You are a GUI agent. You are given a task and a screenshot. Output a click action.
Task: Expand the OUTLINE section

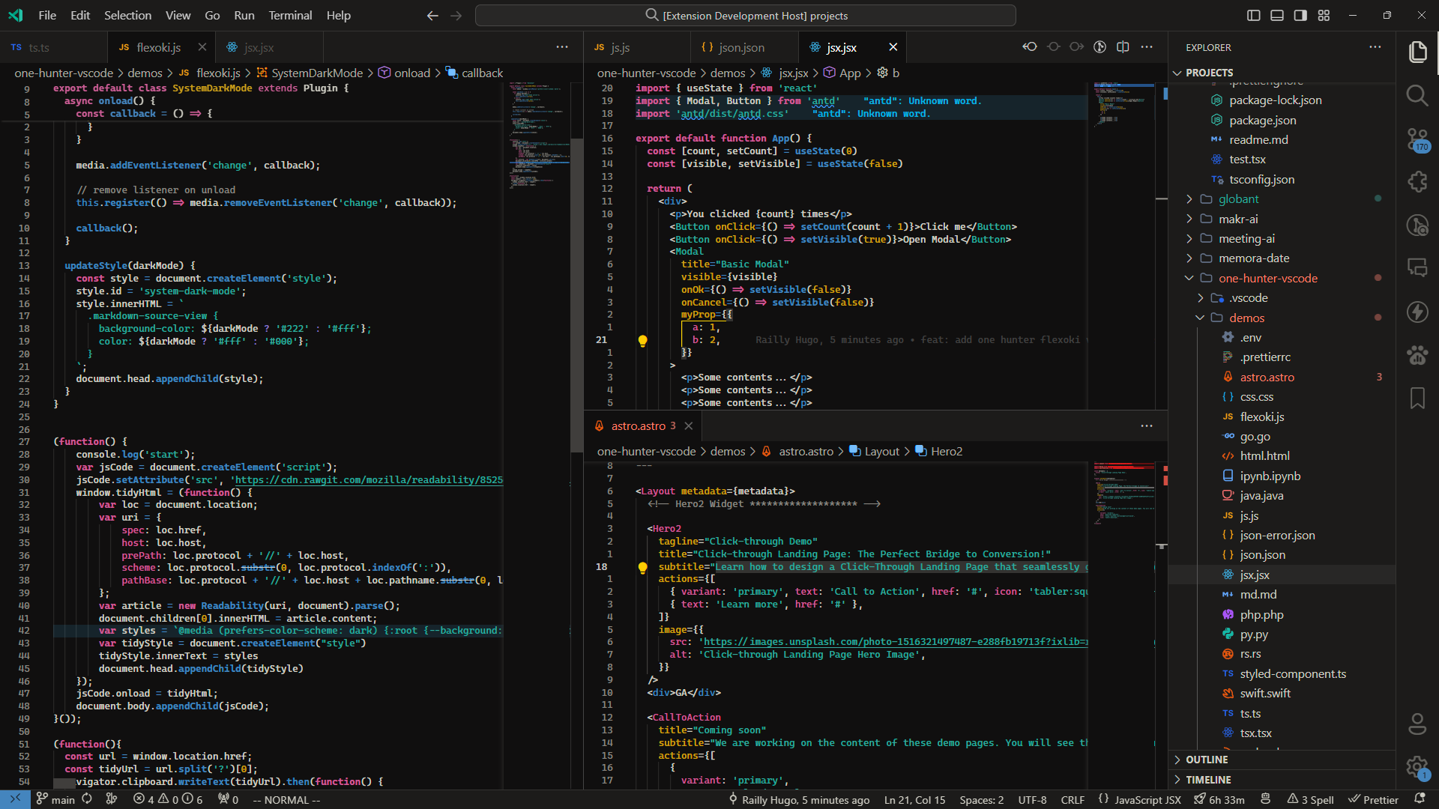(1206, 760)
